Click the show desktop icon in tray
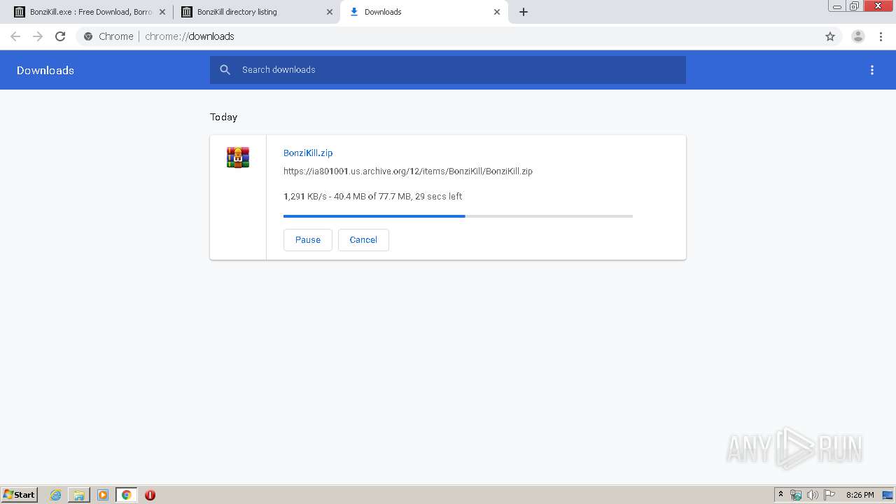 [888, 495]
